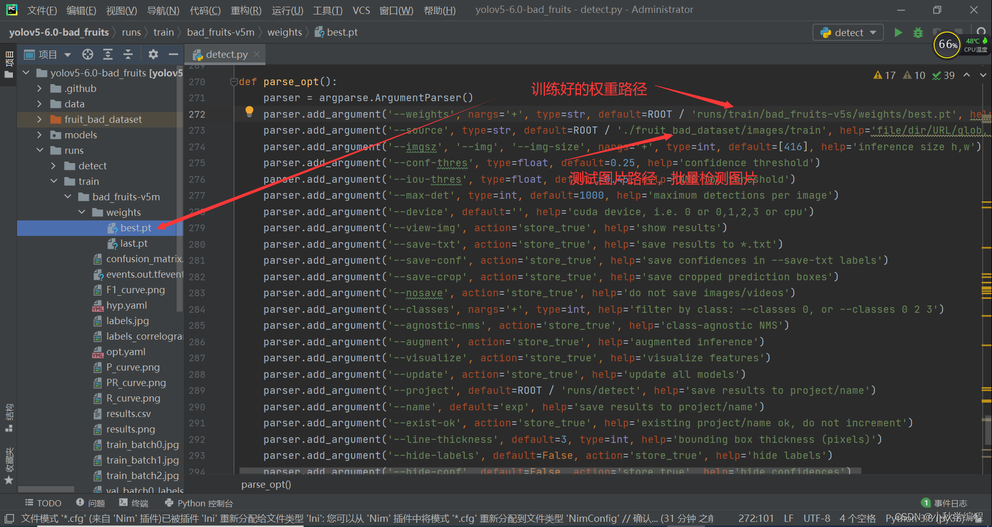This screenshot has width=992, height=527.
Task: Select best.pt in project tree
Action: point(136,228)
